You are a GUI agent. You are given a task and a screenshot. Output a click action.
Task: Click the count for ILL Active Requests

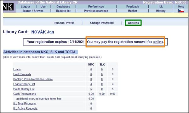(91, 108)
